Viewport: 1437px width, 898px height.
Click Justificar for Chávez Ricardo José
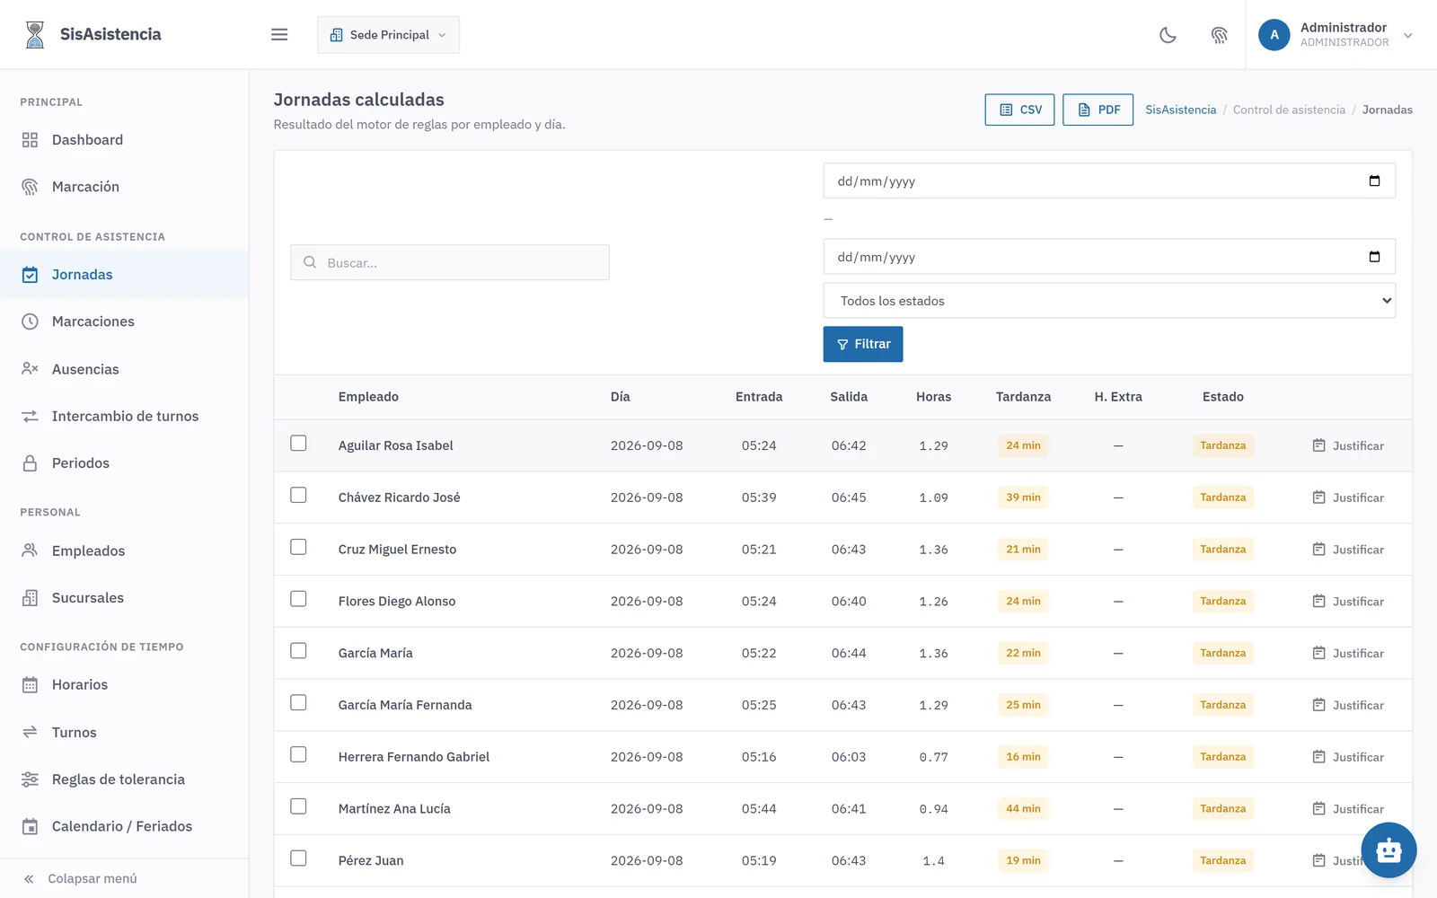1348,497
